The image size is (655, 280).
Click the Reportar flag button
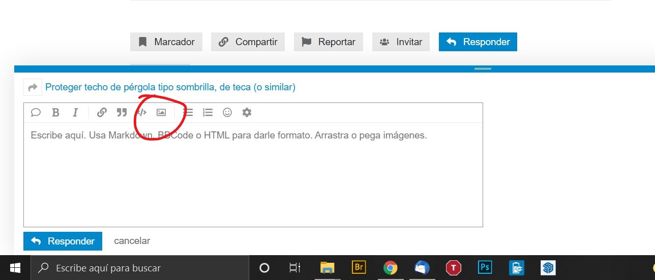pos(329,42)
